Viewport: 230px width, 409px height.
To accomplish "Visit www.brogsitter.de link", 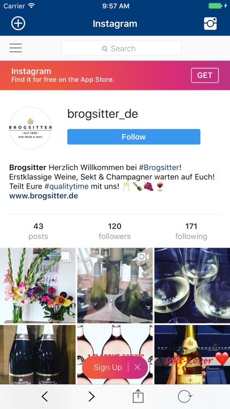I will pyautogui.click(x=44, y=196).
